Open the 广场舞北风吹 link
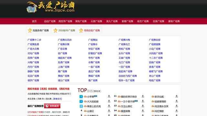Image resolution: width=207 pixels, height=116 pixels. pos(65,40)
